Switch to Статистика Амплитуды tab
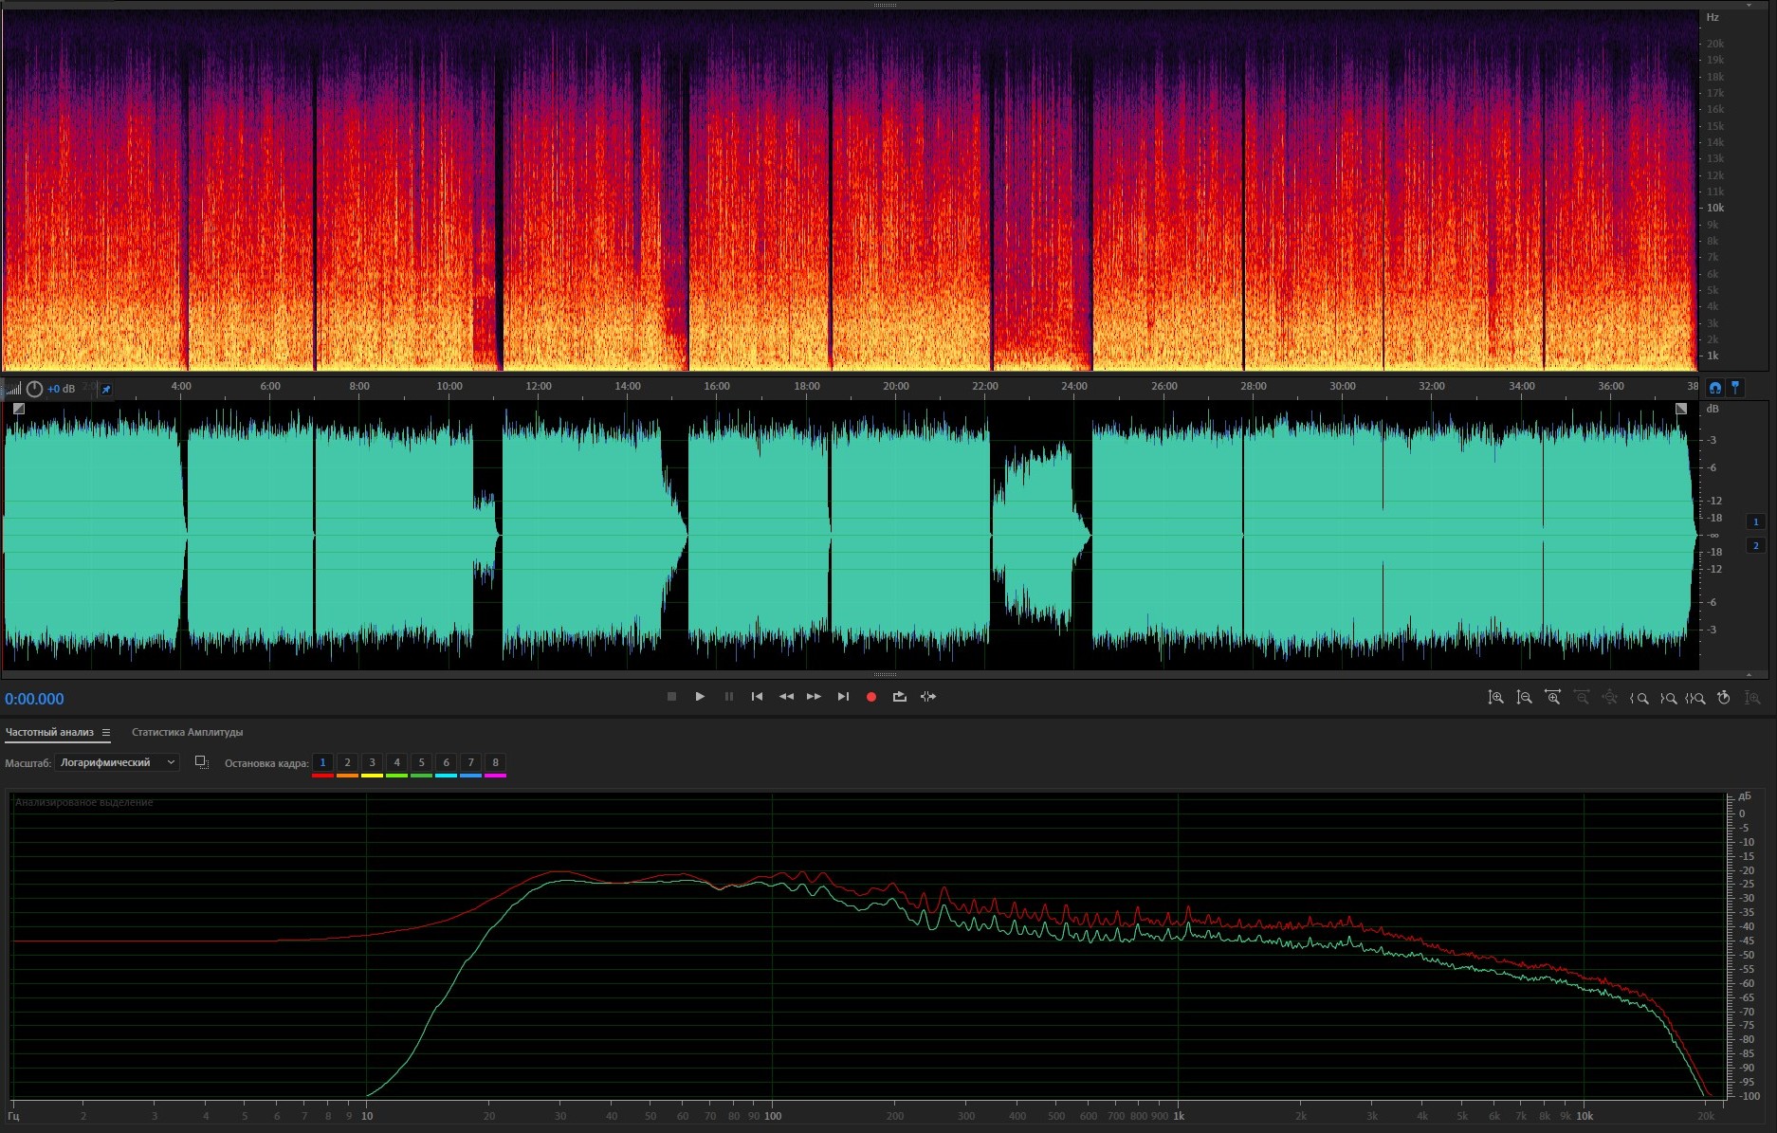 click(x=187, y=732)
